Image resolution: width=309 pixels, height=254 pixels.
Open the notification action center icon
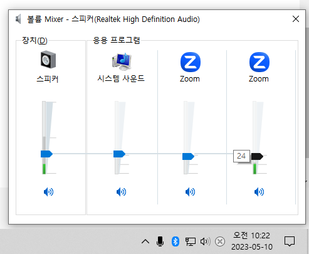[290, 241]
